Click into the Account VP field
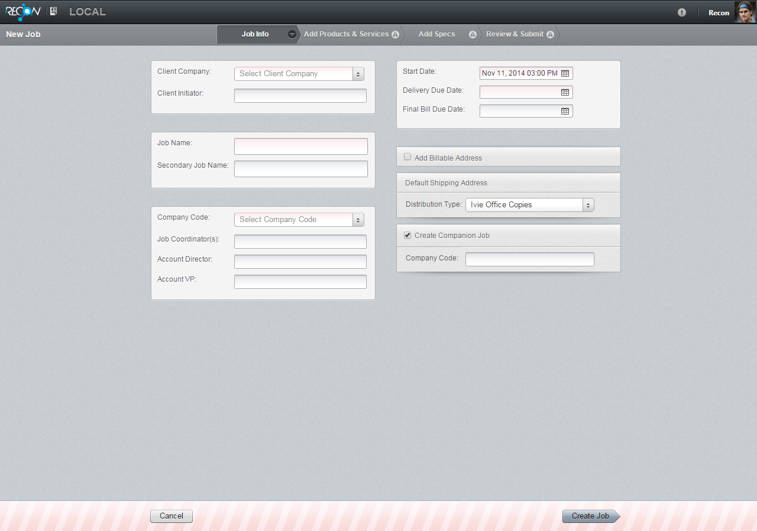Screen dimensions: 757x531 point(300,282)
